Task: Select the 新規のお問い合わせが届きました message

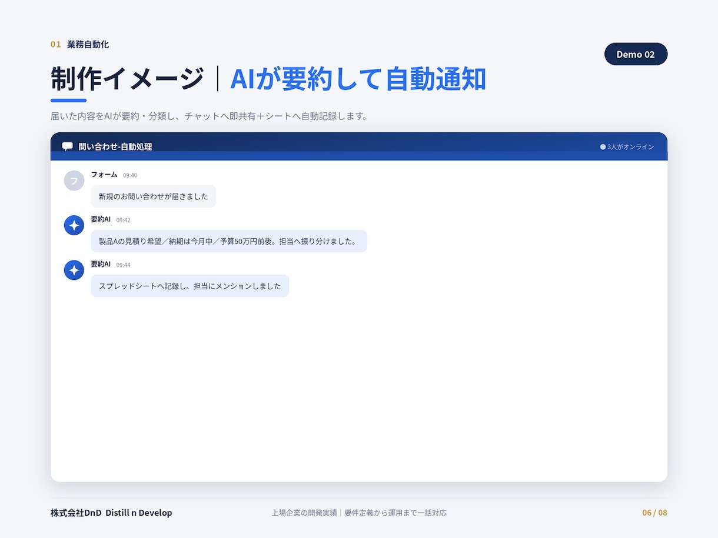Action: click(x=154, y=196)
